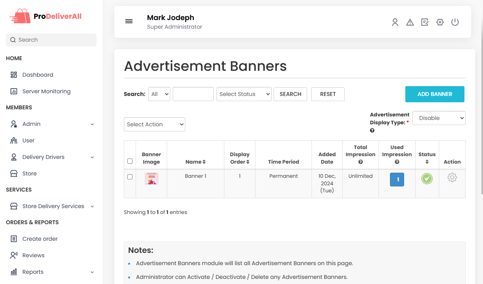Click the 'Mark Jodeph' user name

(170, 18)
